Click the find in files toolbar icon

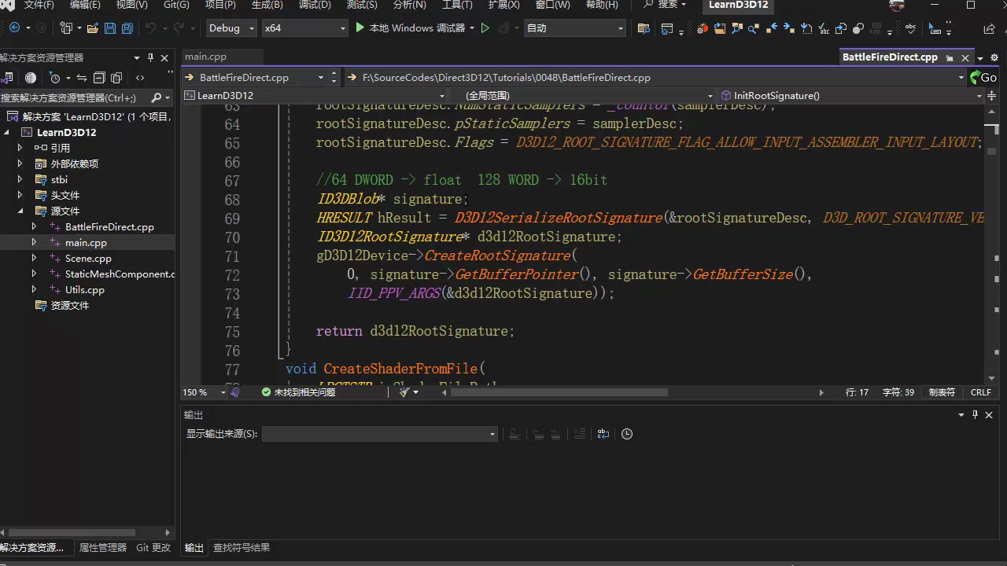[644, 28]
